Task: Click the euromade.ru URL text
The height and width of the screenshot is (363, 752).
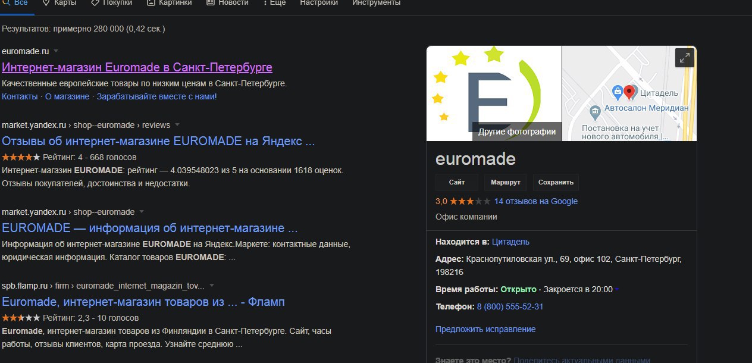Action: 26,51
